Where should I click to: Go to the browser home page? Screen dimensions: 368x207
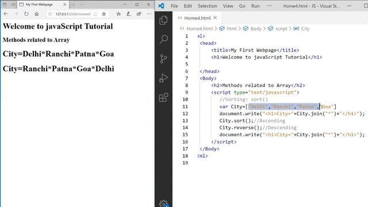point(37,14)
